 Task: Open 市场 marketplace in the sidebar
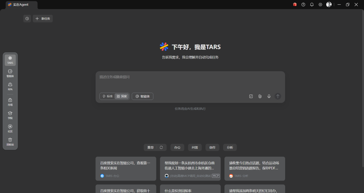coord(10,102)
